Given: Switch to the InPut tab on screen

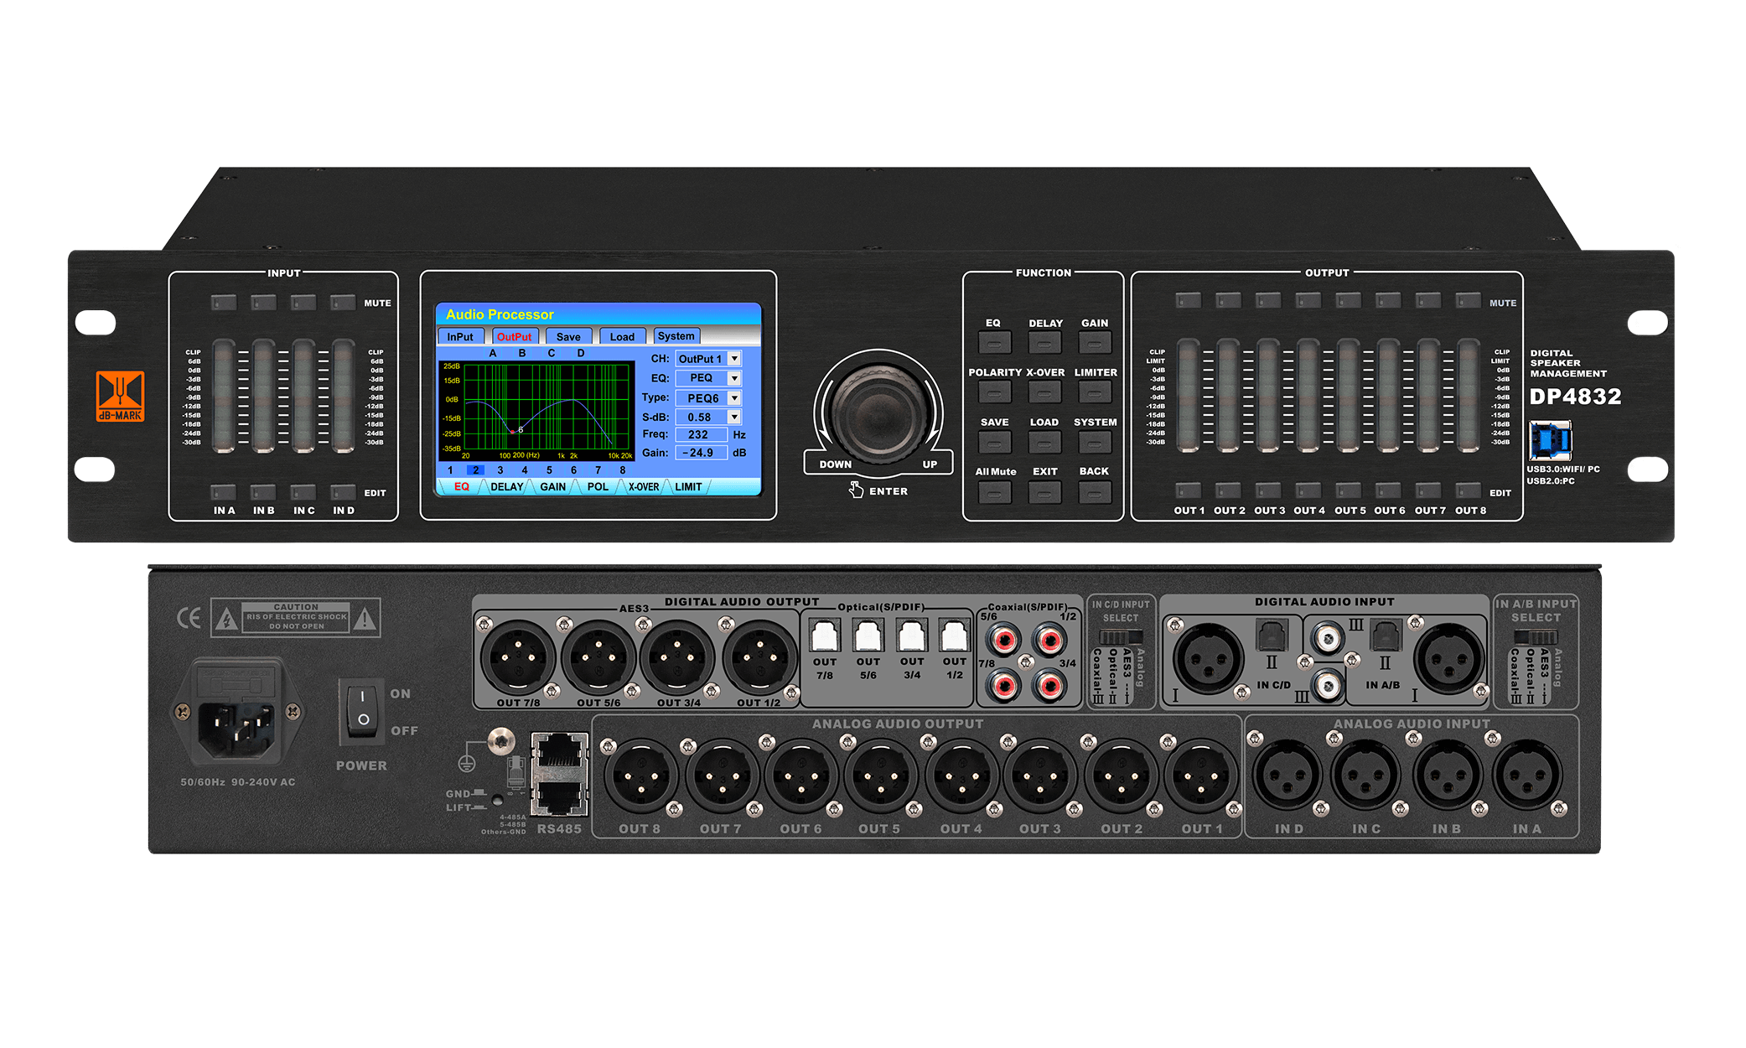Looking at the screenshot, I should [x=460, y=337].
